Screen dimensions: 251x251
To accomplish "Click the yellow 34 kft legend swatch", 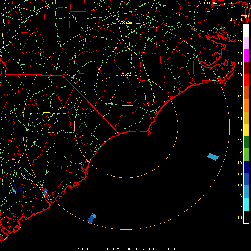I will 246,130.
